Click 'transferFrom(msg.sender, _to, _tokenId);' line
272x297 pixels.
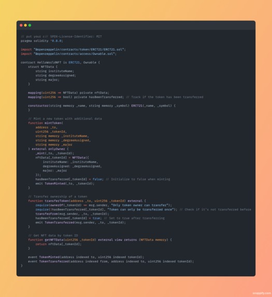(x=73, y=214)
